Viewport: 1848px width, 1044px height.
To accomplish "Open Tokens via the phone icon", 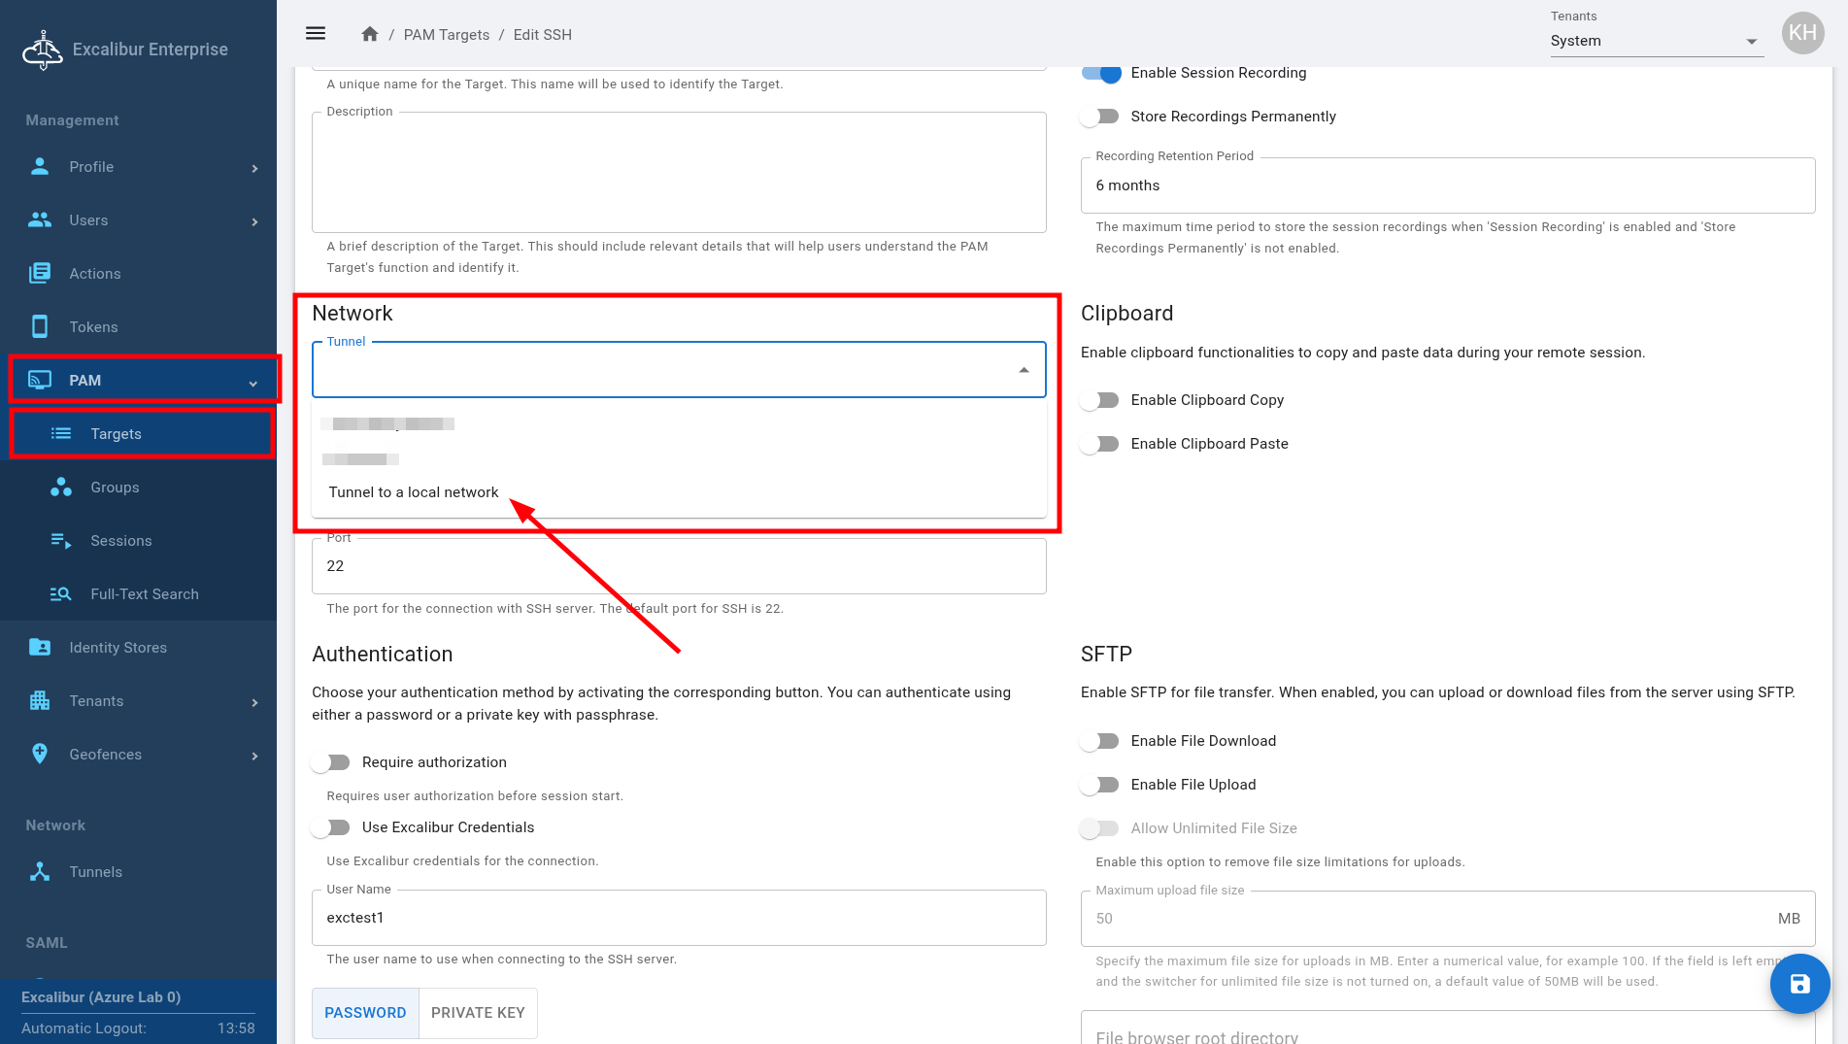I will pyautogui.click(x=40, y=327).
